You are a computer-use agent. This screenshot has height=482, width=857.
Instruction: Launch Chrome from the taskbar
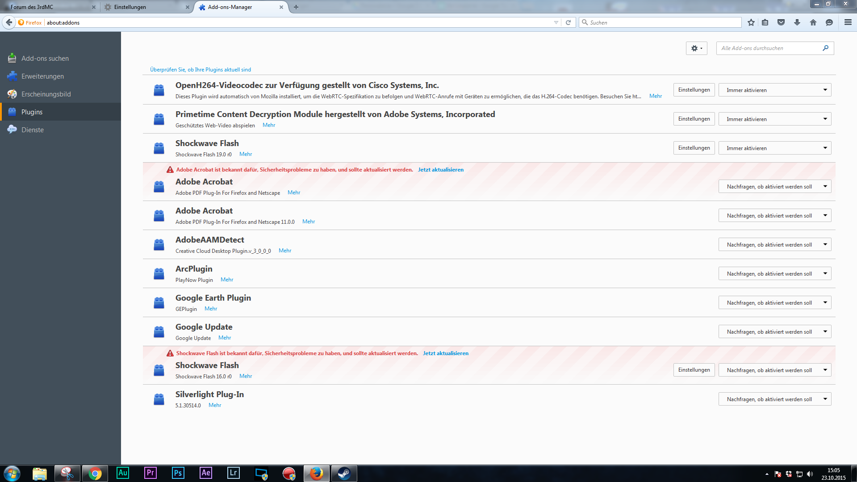95,474
